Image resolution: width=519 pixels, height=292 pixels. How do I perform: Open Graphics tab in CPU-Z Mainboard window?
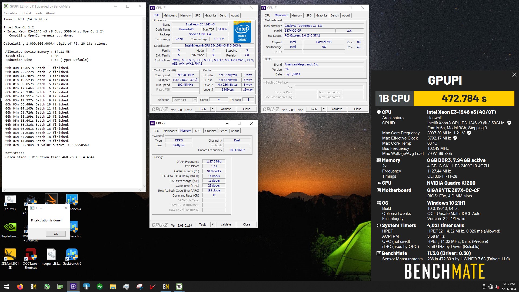click(x=322, y=15)
